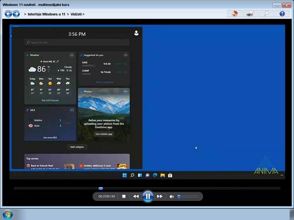Open the Photos widget ellipsis menu
The height and width of the screenshot is (220, 294).
(125, 91)
